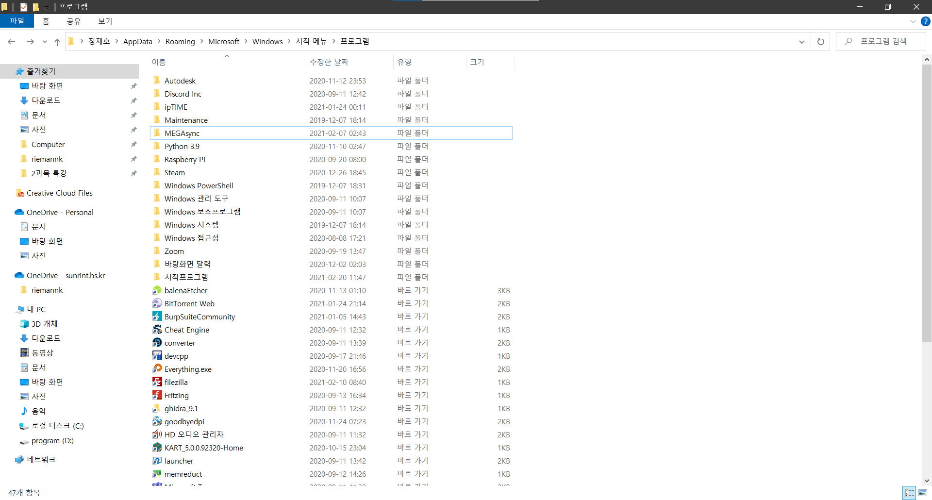This screenshot has height=500, width=932.
Task: Open address bar history dropdown
Action: click(x=801, y=42)
